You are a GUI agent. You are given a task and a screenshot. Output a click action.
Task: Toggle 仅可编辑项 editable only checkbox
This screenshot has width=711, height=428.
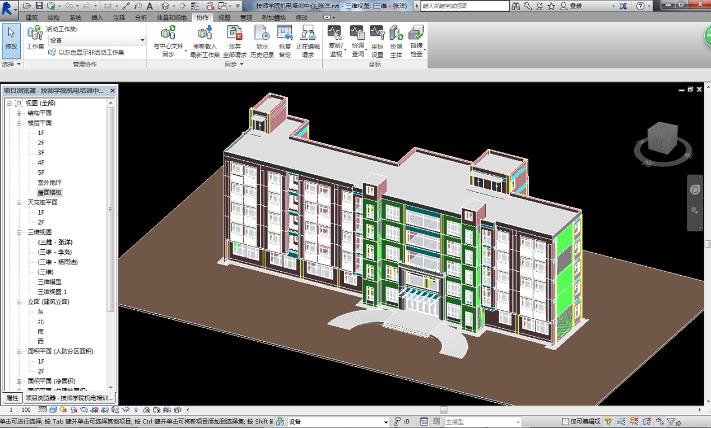pyautogui.click(x=566, y=422)
